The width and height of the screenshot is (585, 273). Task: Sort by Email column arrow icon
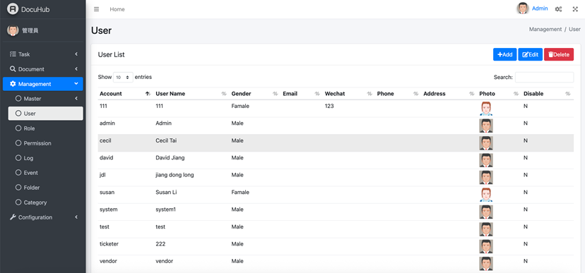pos(317,94)
